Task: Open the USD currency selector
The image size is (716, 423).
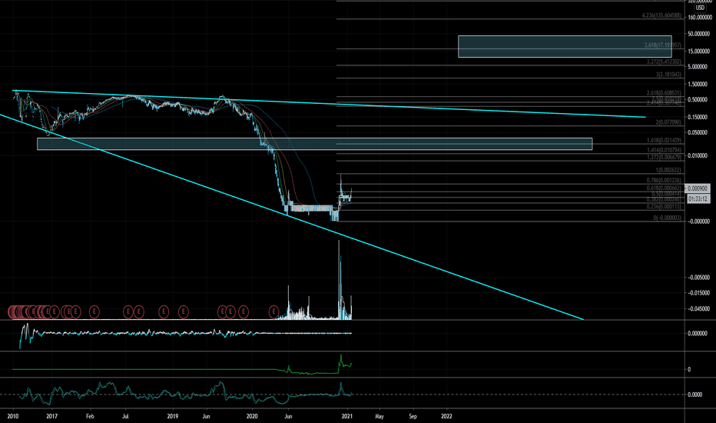Action: click(700, 8)
